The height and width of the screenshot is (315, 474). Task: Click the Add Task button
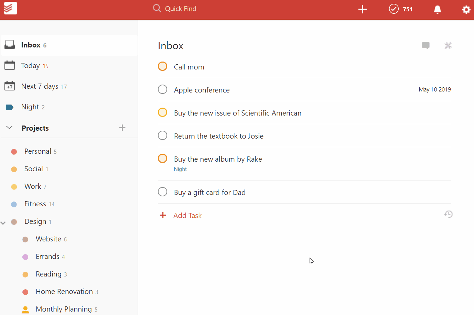click(181, 215)
